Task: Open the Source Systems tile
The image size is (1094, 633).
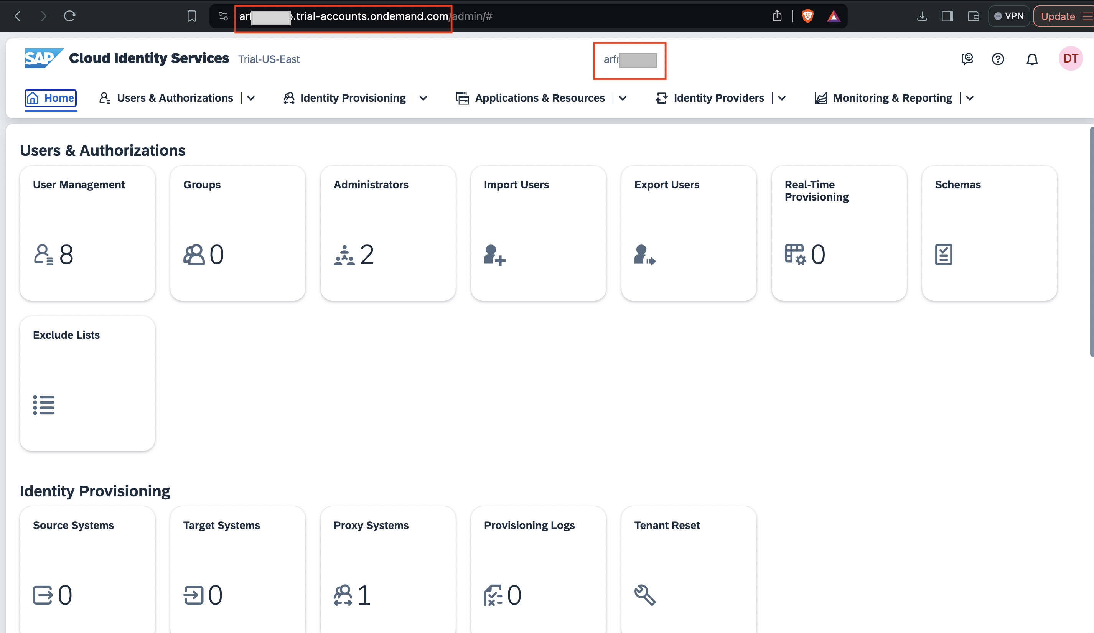Action: 87,570
